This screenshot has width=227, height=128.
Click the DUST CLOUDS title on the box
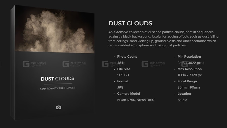58,79
